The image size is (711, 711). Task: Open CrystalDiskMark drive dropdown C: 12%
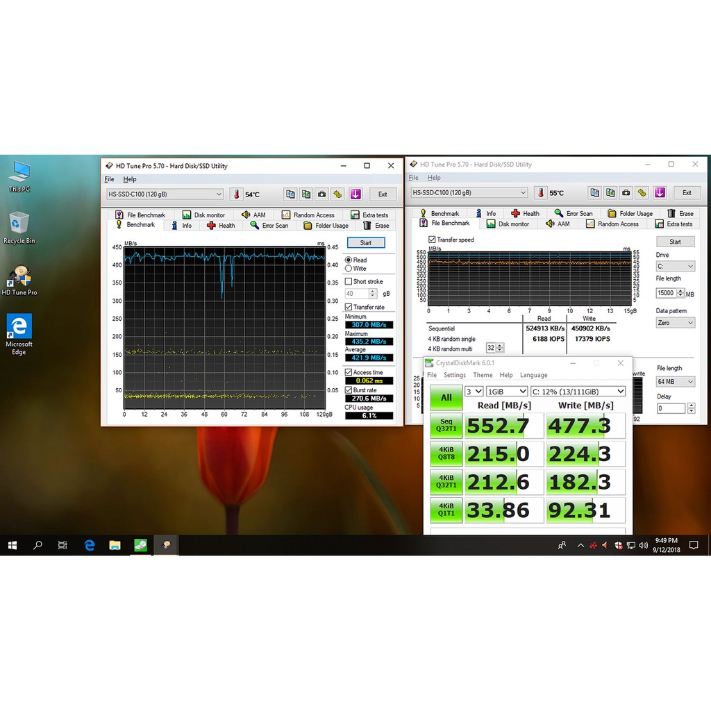click(578, 392)
